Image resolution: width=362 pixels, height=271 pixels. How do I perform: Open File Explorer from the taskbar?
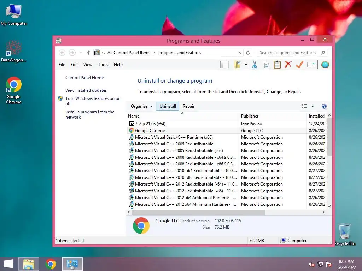29,264
